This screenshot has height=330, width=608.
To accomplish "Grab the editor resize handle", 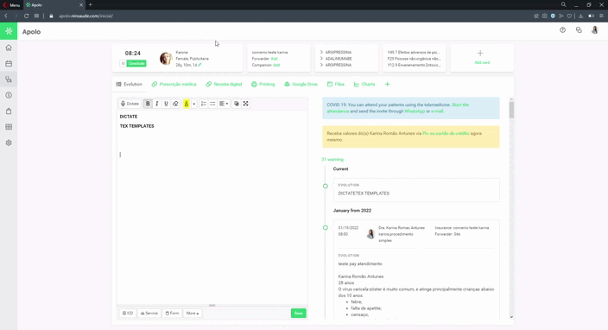I will (212, 306).
